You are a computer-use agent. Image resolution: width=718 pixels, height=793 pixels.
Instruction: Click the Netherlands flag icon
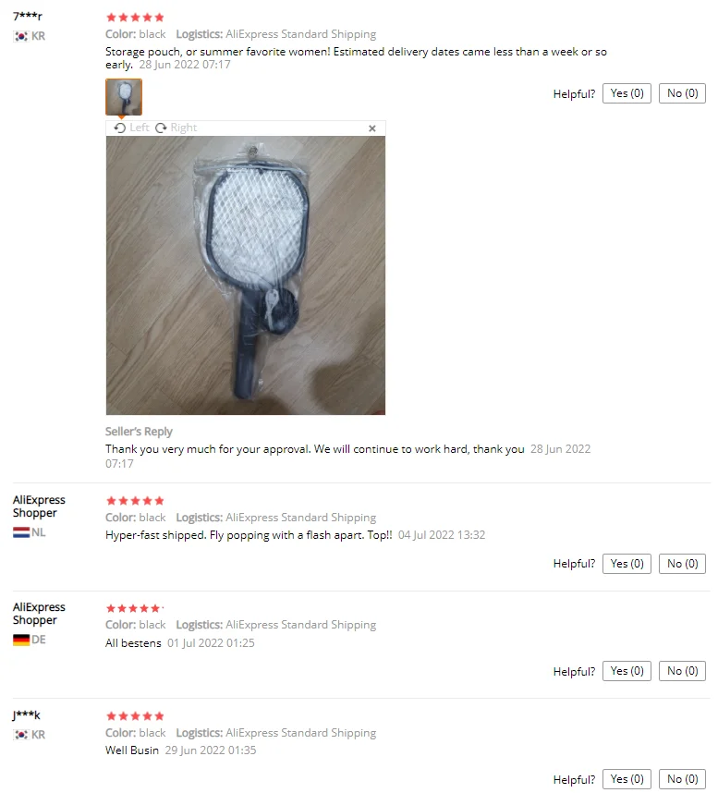click(x=20, y=532)
